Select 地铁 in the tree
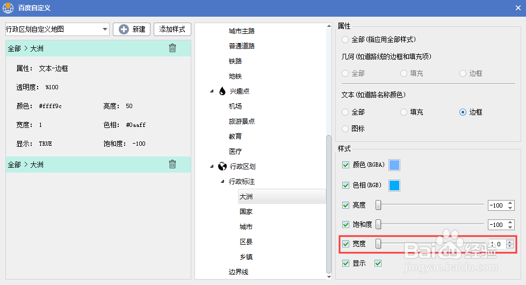 click(235, 76)
